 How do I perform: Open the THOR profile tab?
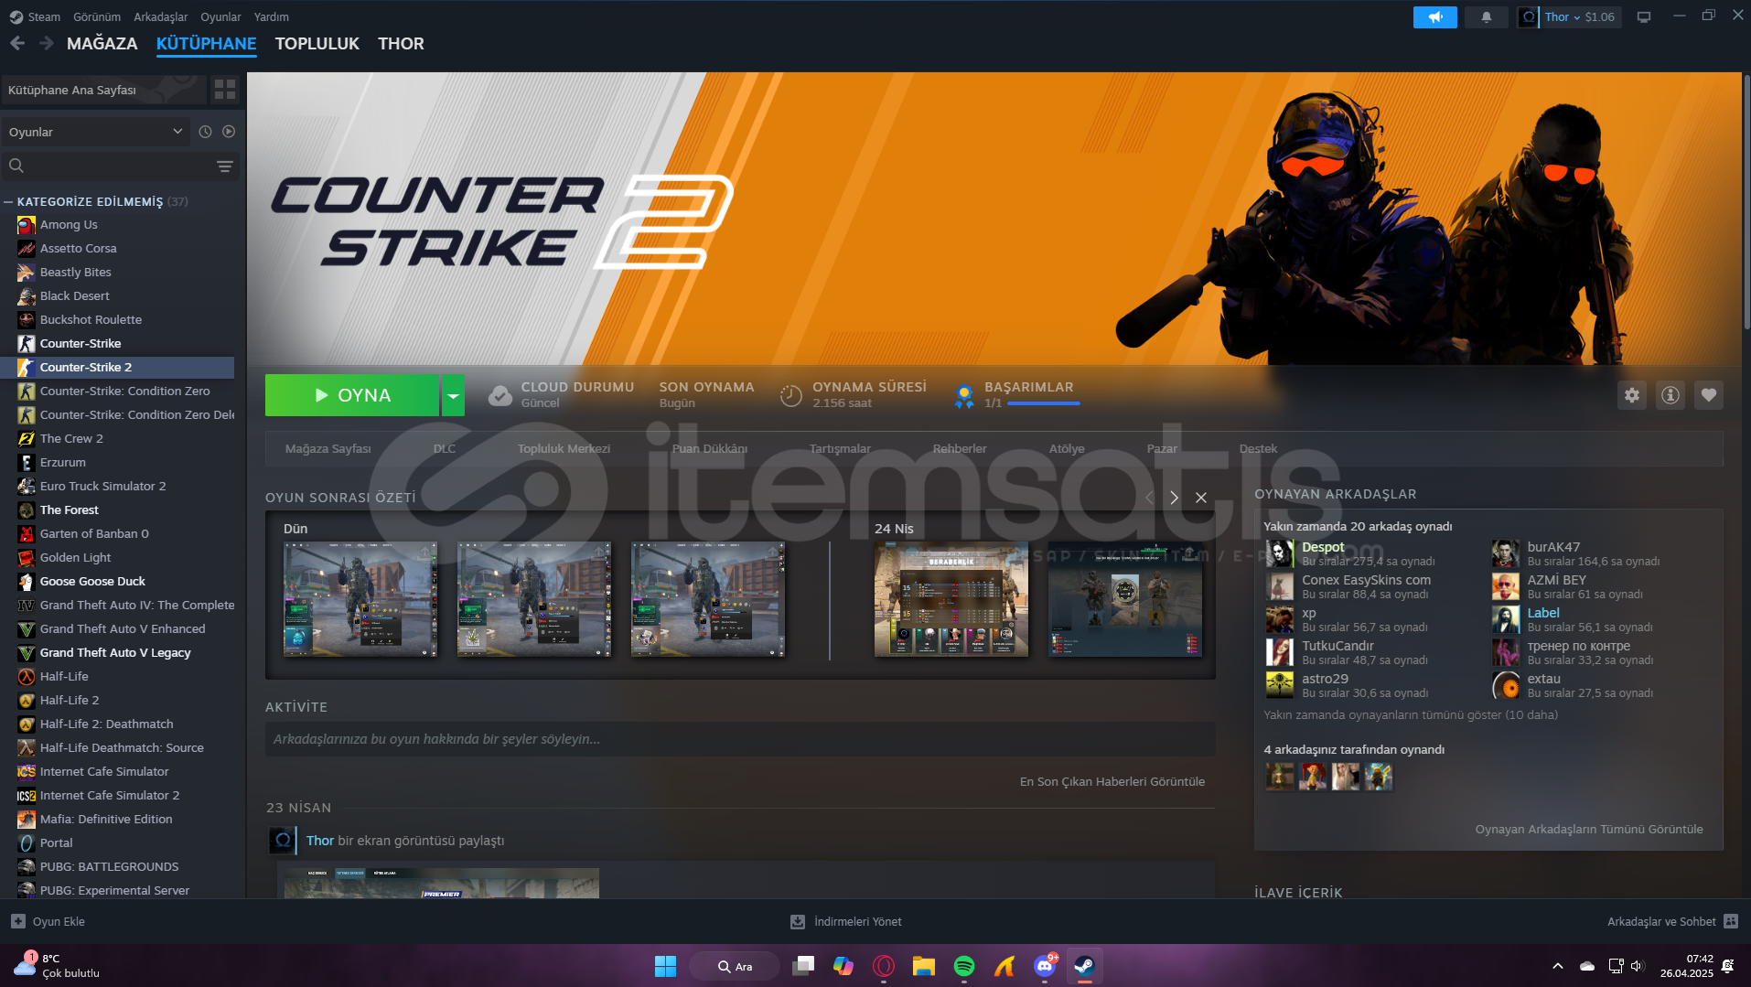pyautogui.click(x=401, y=43)
